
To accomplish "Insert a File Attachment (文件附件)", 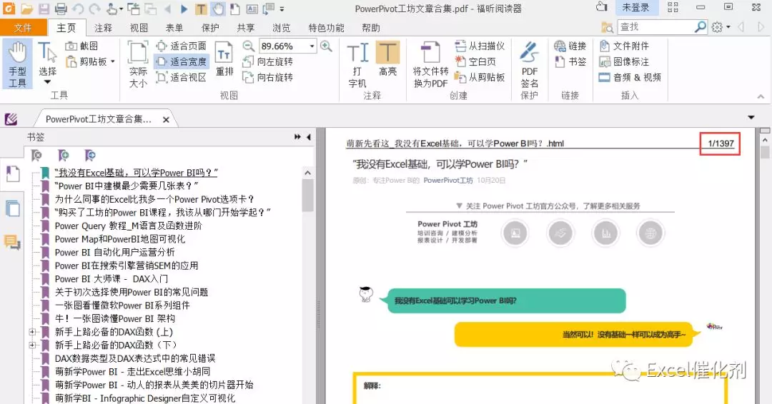I will coord(624,46).
